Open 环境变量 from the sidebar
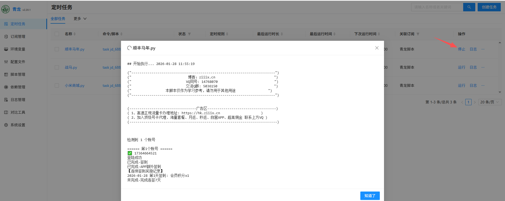505x201 pixels. click(18, 49)
